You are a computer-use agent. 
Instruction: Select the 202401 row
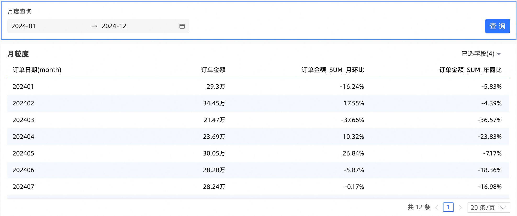point(23,87)
